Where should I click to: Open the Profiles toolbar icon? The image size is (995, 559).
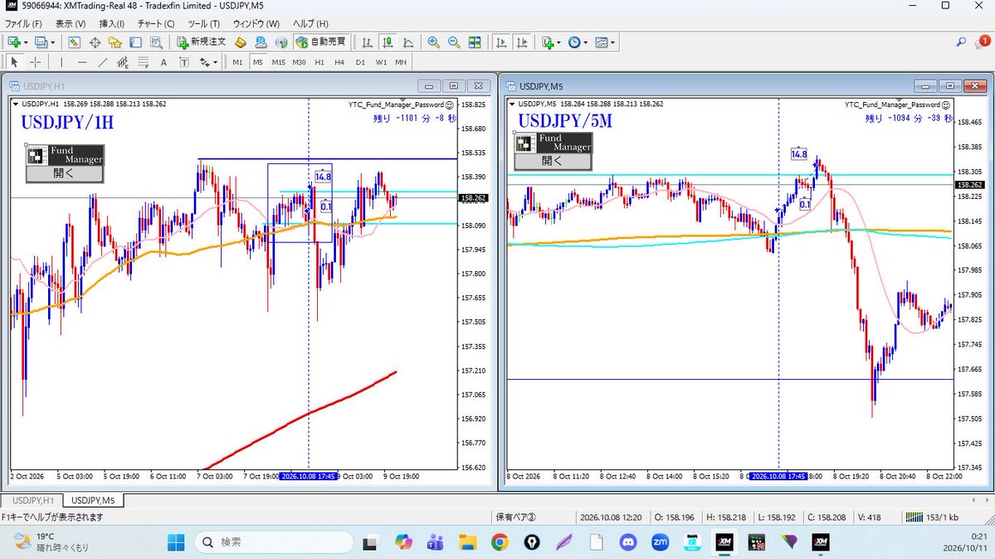[41, 42]
